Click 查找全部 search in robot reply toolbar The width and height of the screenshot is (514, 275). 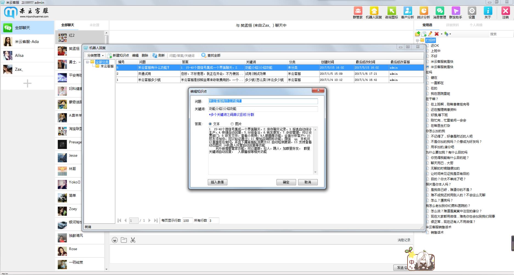[x=211, y=55]
